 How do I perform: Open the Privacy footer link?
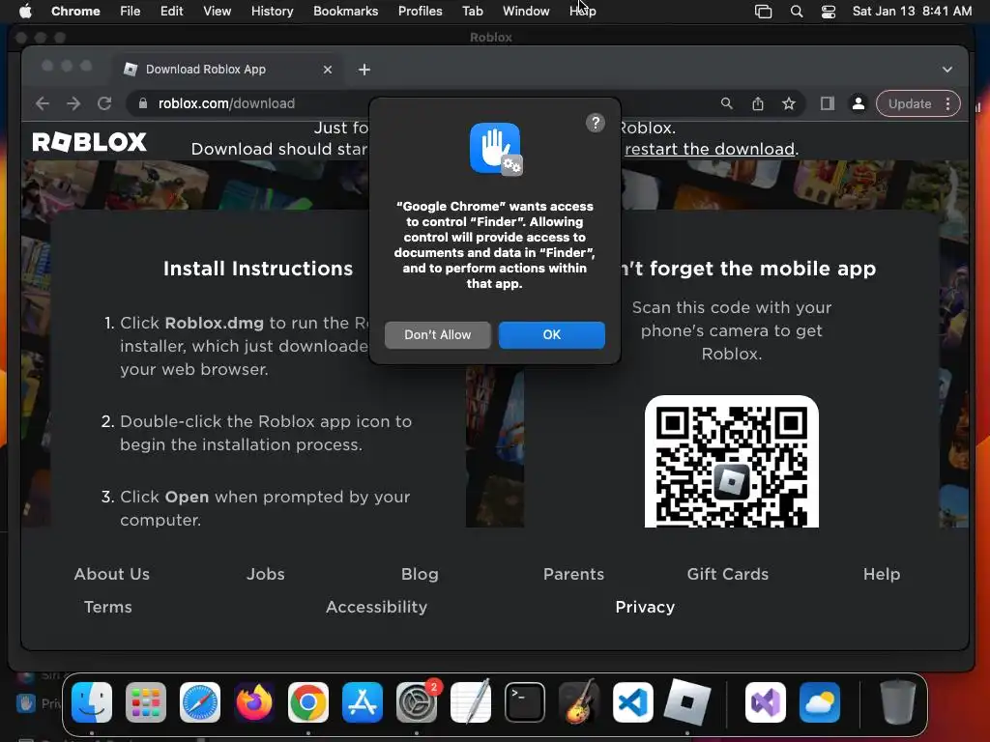[x=645, y=607]
